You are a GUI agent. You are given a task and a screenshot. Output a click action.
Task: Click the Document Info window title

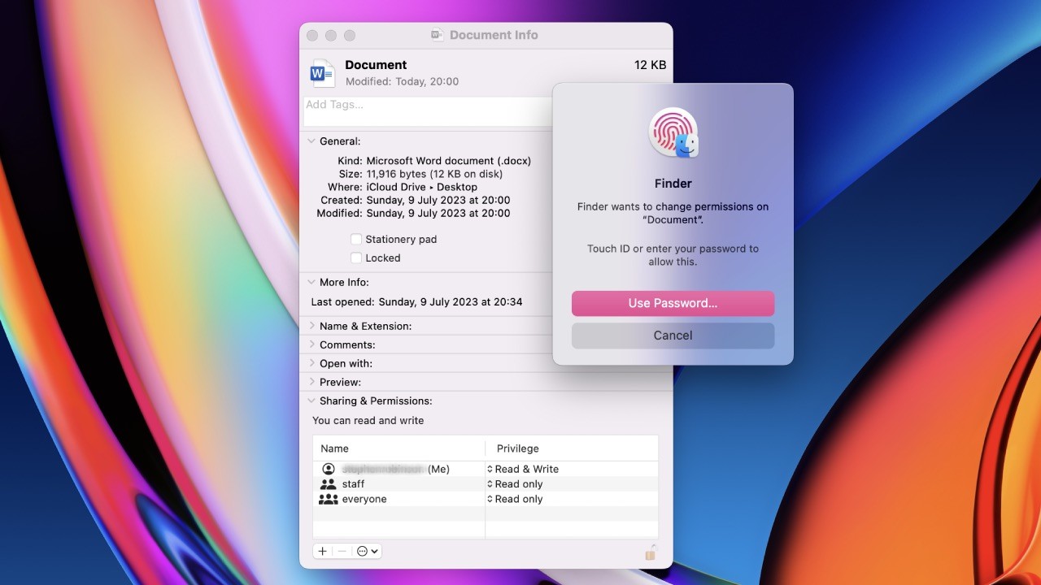coord(494,35)
